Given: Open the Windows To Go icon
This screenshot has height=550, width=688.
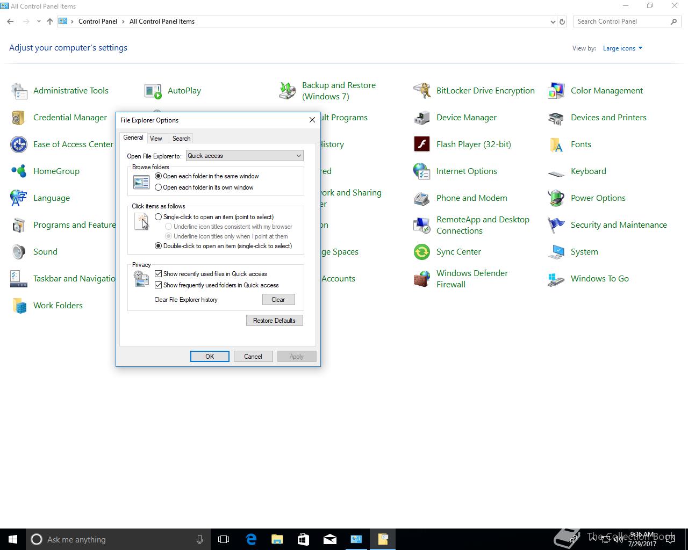Looking at the screenshot, I should tap(556, 279).
